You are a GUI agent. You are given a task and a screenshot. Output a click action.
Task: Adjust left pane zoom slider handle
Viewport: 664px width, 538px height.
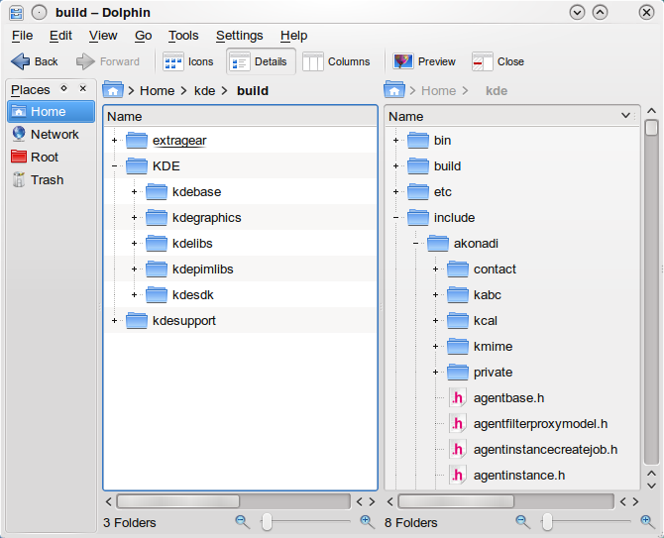click(x=267, y=522)
